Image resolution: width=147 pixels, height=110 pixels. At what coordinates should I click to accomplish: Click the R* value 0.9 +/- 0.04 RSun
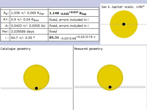tap(25, 20)
